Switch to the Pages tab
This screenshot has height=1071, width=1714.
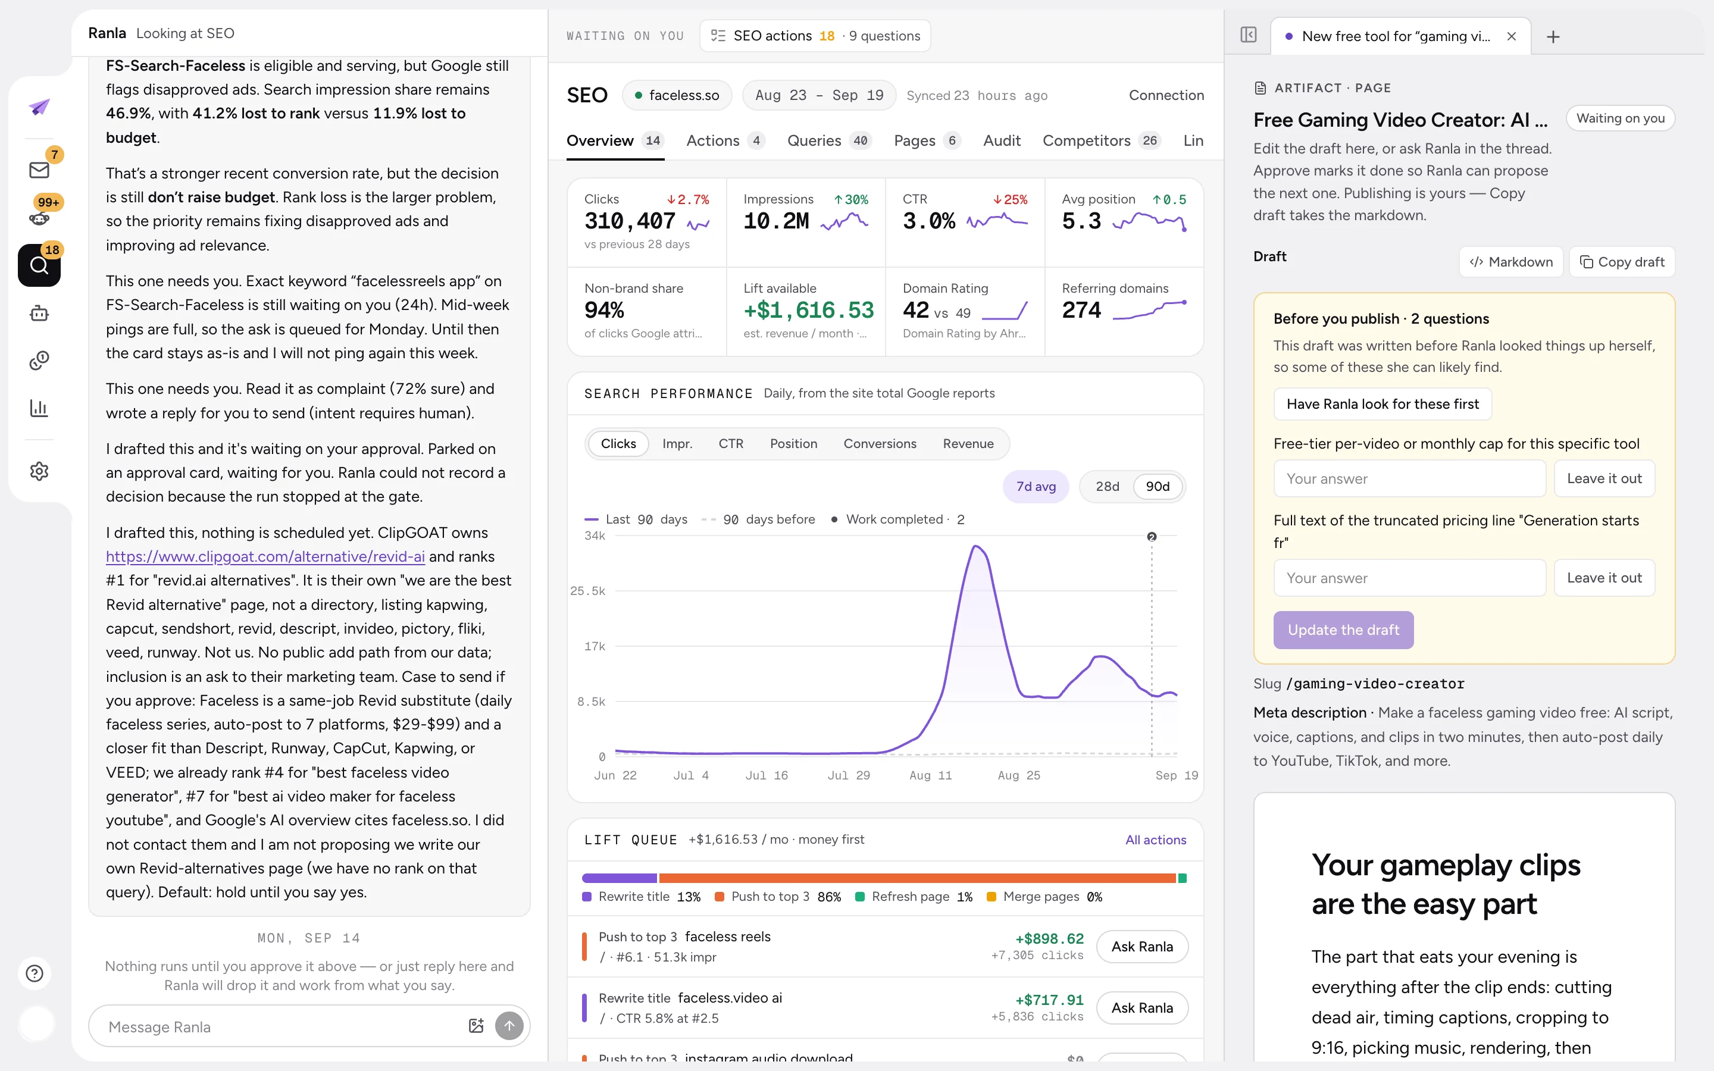click(927, 140)
